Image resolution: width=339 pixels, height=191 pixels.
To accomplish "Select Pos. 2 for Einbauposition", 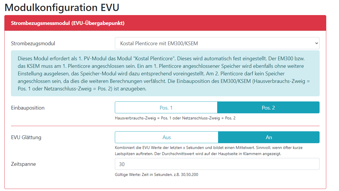I will [268, 108].
